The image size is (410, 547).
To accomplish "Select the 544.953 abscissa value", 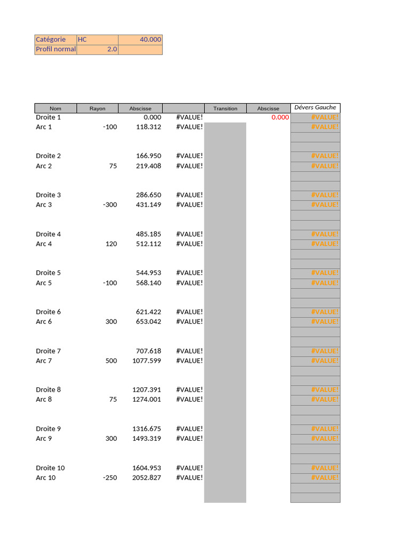I will (148, 273).
